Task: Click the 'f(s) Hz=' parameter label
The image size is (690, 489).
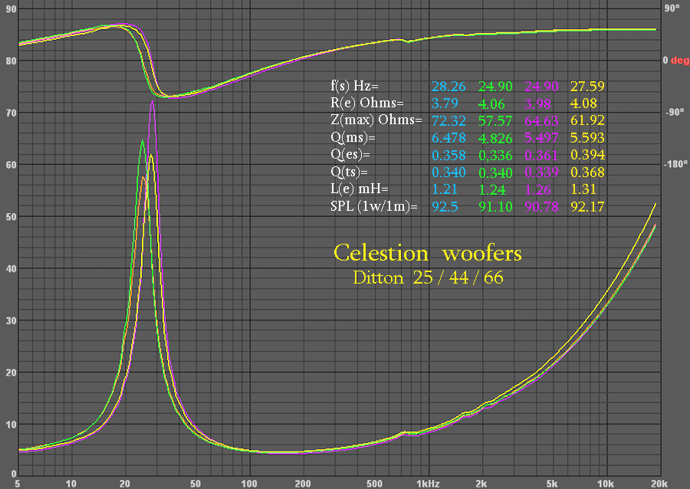Action: click(x=354, y=86)
